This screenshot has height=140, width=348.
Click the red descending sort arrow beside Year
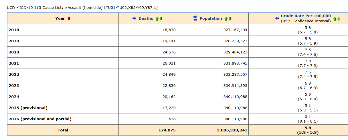point(69,19)
